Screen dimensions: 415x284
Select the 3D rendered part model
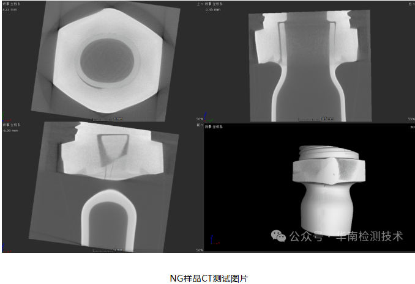[x=329, y=190]
